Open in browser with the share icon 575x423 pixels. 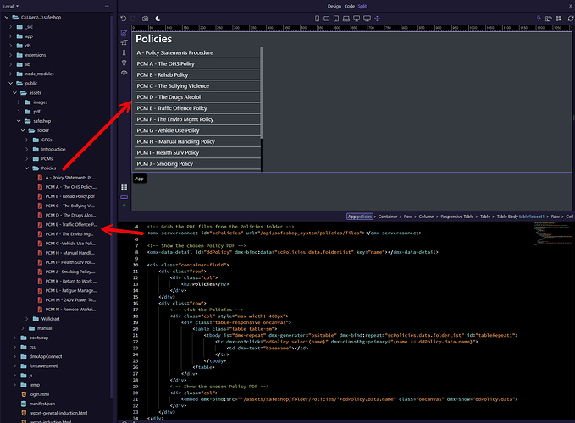tap(548, 19)
